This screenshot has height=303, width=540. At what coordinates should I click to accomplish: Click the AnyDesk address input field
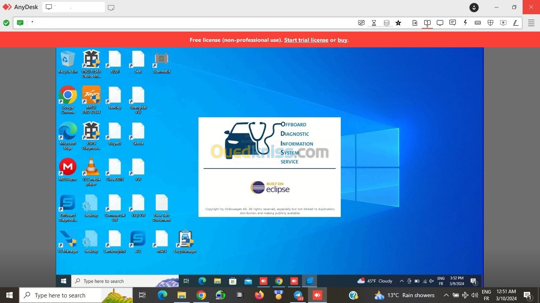click(190, 23)
